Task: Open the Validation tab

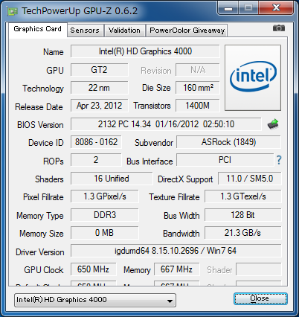Action: 124,31
